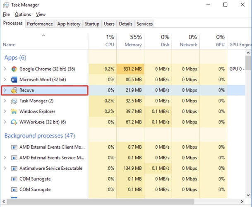Expand Antimalware Service Executable row
Viewport: 252px width, 207px height.
(x=5, y=168)
